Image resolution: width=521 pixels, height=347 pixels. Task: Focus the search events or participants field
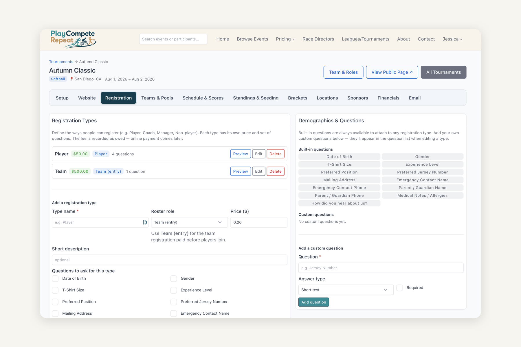[x=173, y=39]
